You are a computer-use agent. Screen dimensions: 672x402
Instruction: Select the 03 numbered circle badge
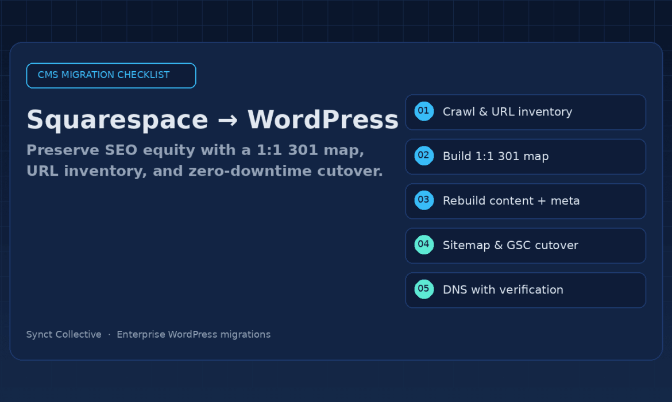click(424, 200)
